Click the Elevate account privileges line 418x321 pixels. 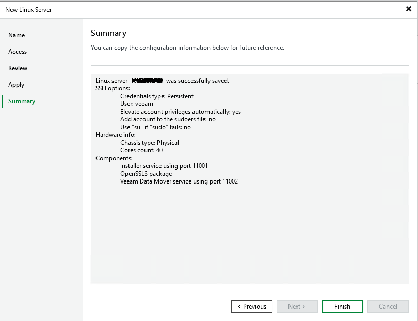pos(180,112)
